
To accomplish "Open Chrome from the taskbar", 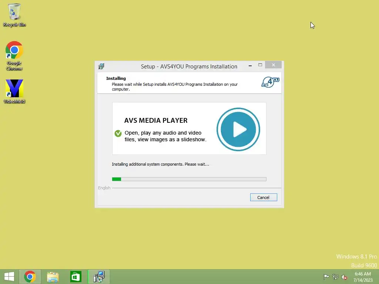I will pos(30,277).
